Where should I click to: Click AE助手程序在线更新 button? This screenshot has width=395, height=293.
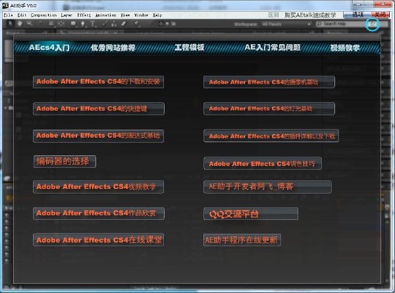click(x=242, y=240)
